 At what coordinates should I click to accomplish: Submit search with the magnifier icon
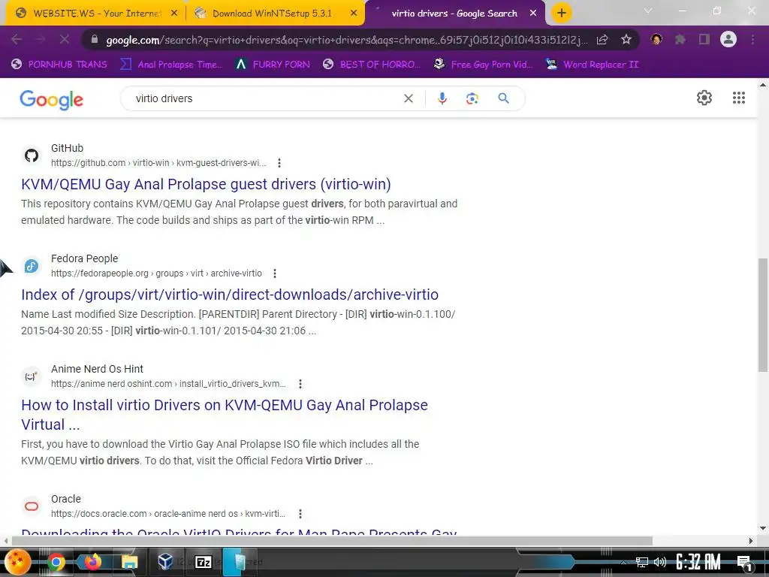click(503, 98)
